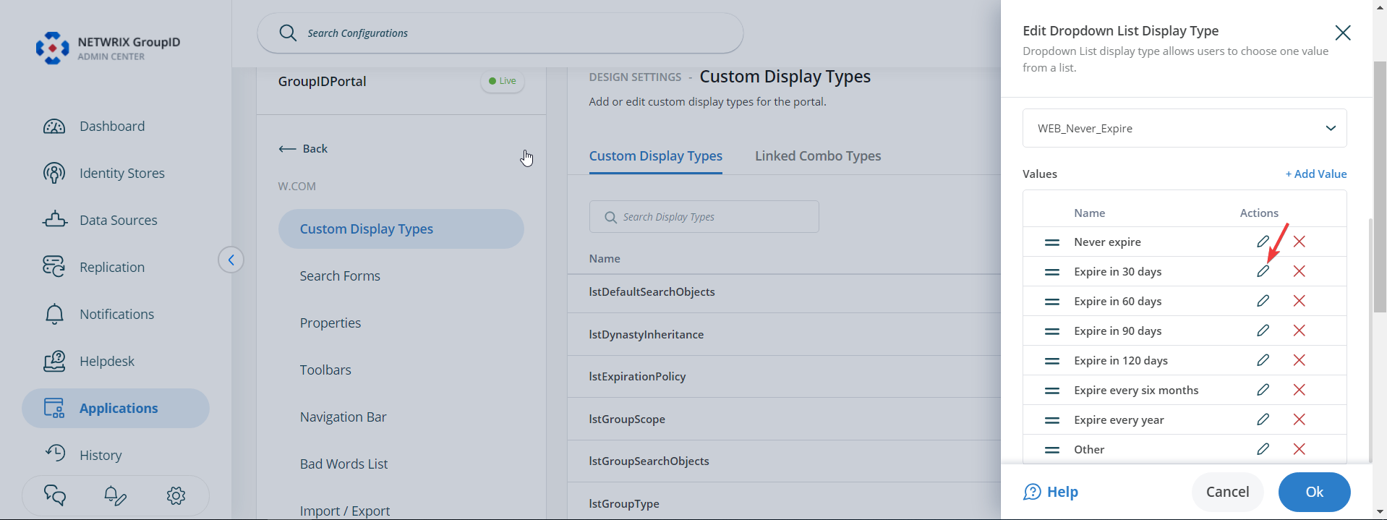Screen dimensions: 1387x520
Task: Click the search magnifier in Search Configurations
Action: point(288,33)
